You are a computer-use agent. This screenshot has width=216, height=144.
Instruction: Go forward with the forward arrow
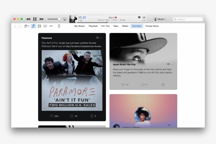point(20,26)
